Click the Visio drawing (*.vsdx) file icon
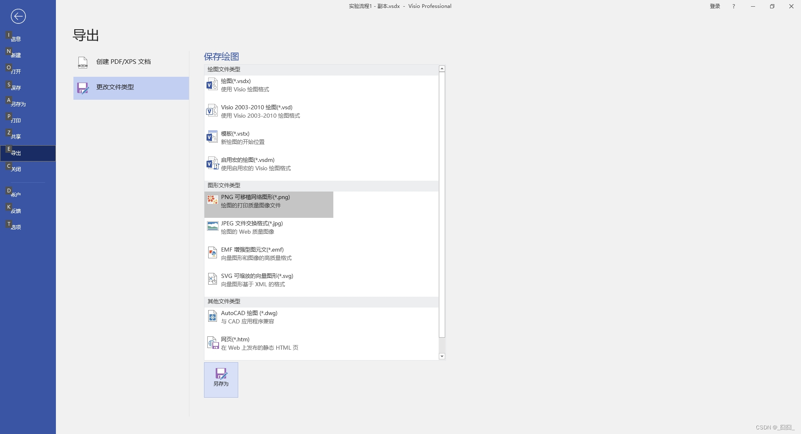This screenshot has width=801, height=434. [212, 85]
